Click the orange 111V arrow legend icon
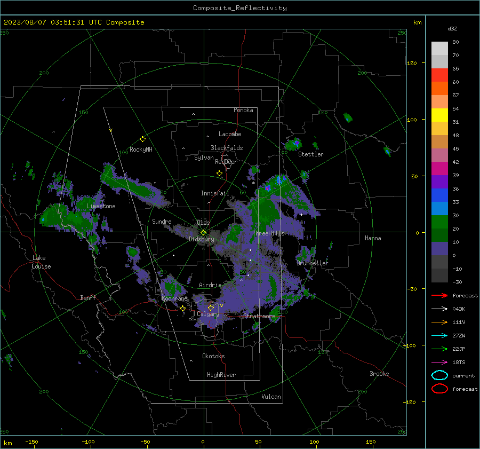 click(x=439, y=322)
